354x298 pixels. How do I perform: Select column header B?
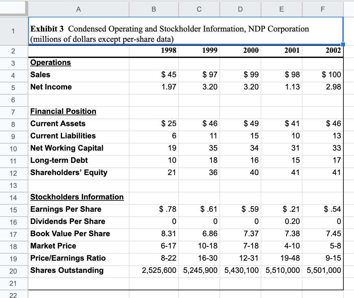click(154, 9)
